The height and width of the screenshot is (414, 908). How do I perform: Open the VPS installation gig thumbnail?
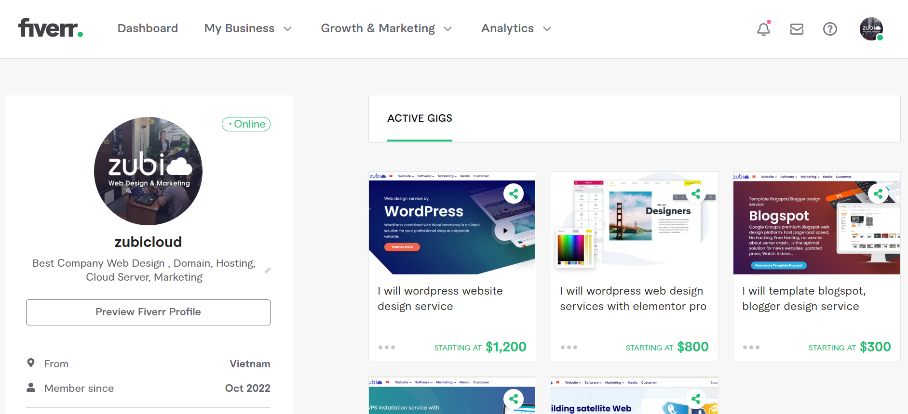pos(452,396)
